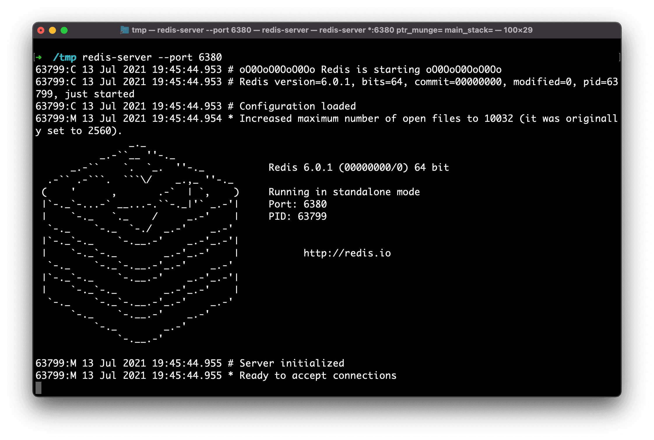Click 'Increased maximum number of open files' line
654x440 pixels.
coord(327,119)
